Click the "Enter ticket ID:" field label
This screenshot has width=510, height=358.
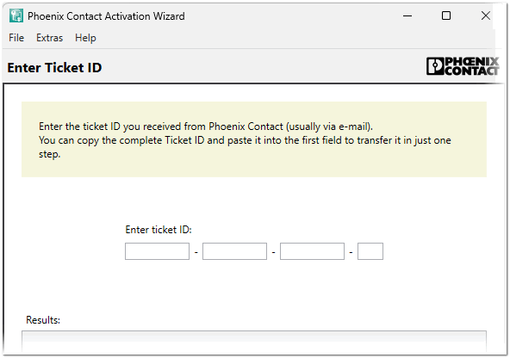pyautogui.click(x=159, y=230)
